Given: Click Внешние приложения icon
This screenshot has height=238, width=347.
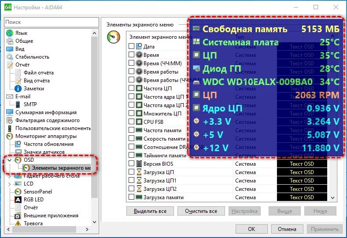Looking at the screenshot, I should coord(18,216).
